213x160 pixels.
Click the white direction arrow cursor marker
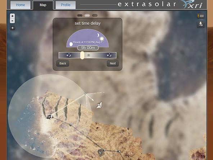coord(100,105)
